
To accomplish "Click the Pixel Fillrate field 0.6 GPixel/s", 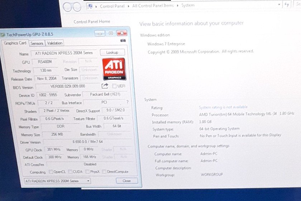I will click(54, 119).
